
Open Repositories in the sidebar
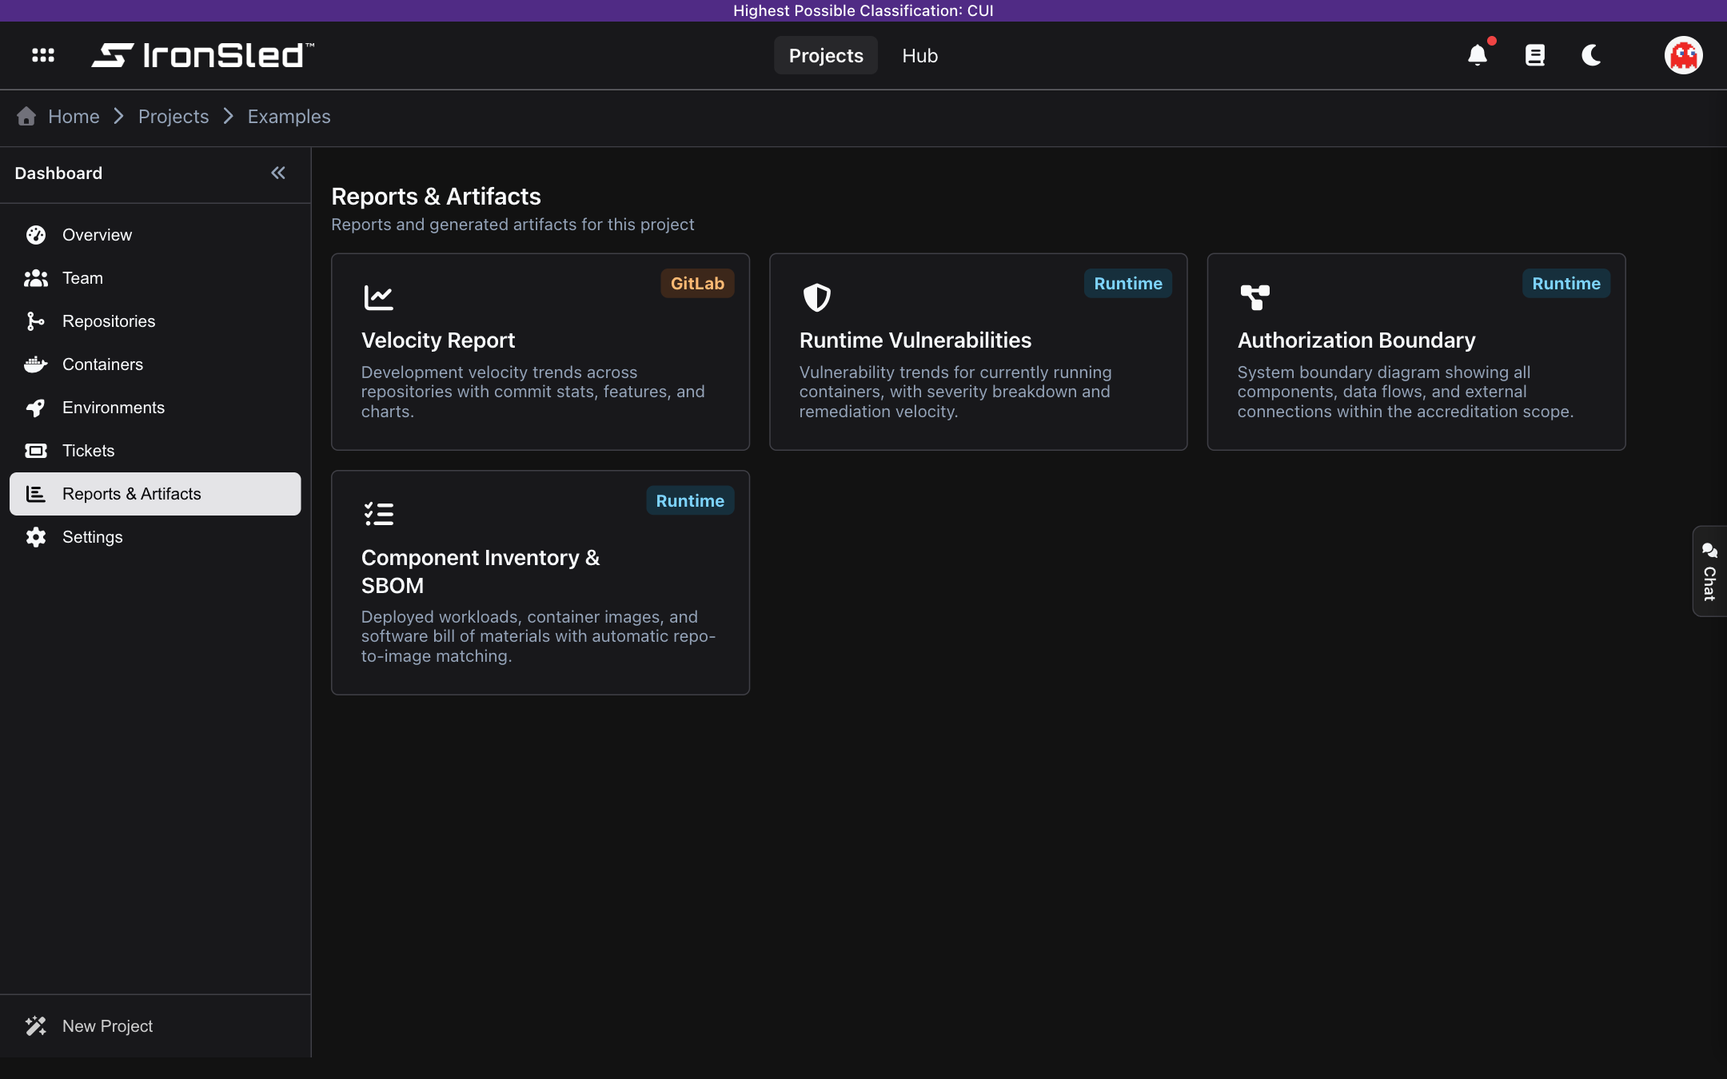pyautogui.click(x=155, y=321)
